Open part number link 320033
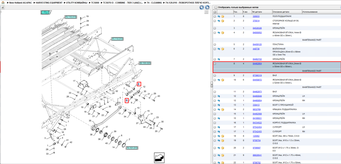Viewport: 341px width, 164px height. [x=256, y=16]
